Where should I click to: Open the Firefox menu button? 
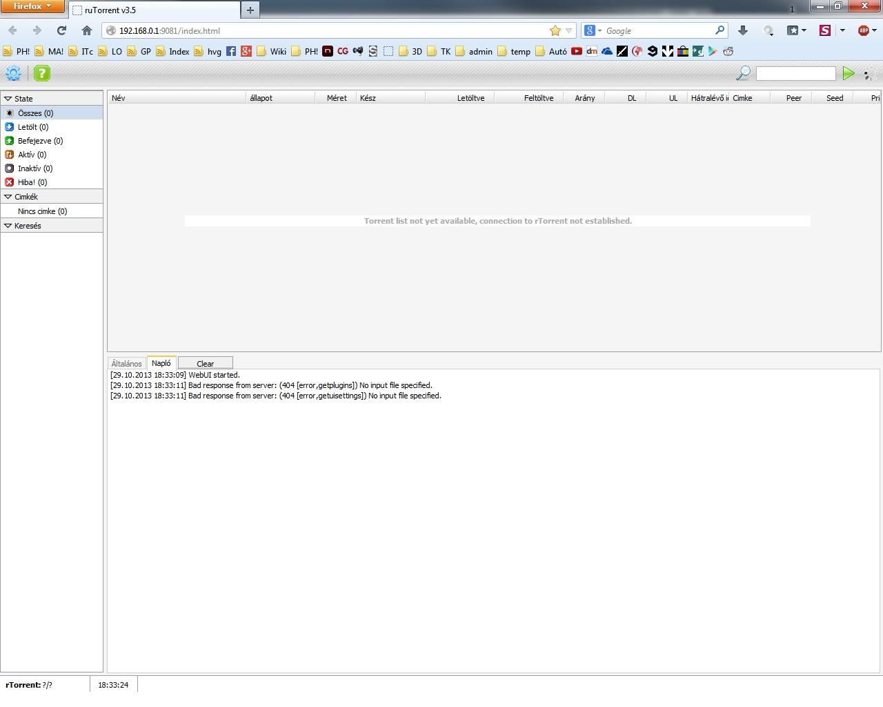pyautogui.click(x=32, y=6)
